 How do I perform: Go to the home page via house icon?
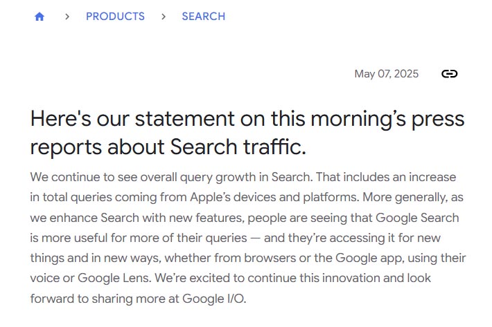(39, 17)
